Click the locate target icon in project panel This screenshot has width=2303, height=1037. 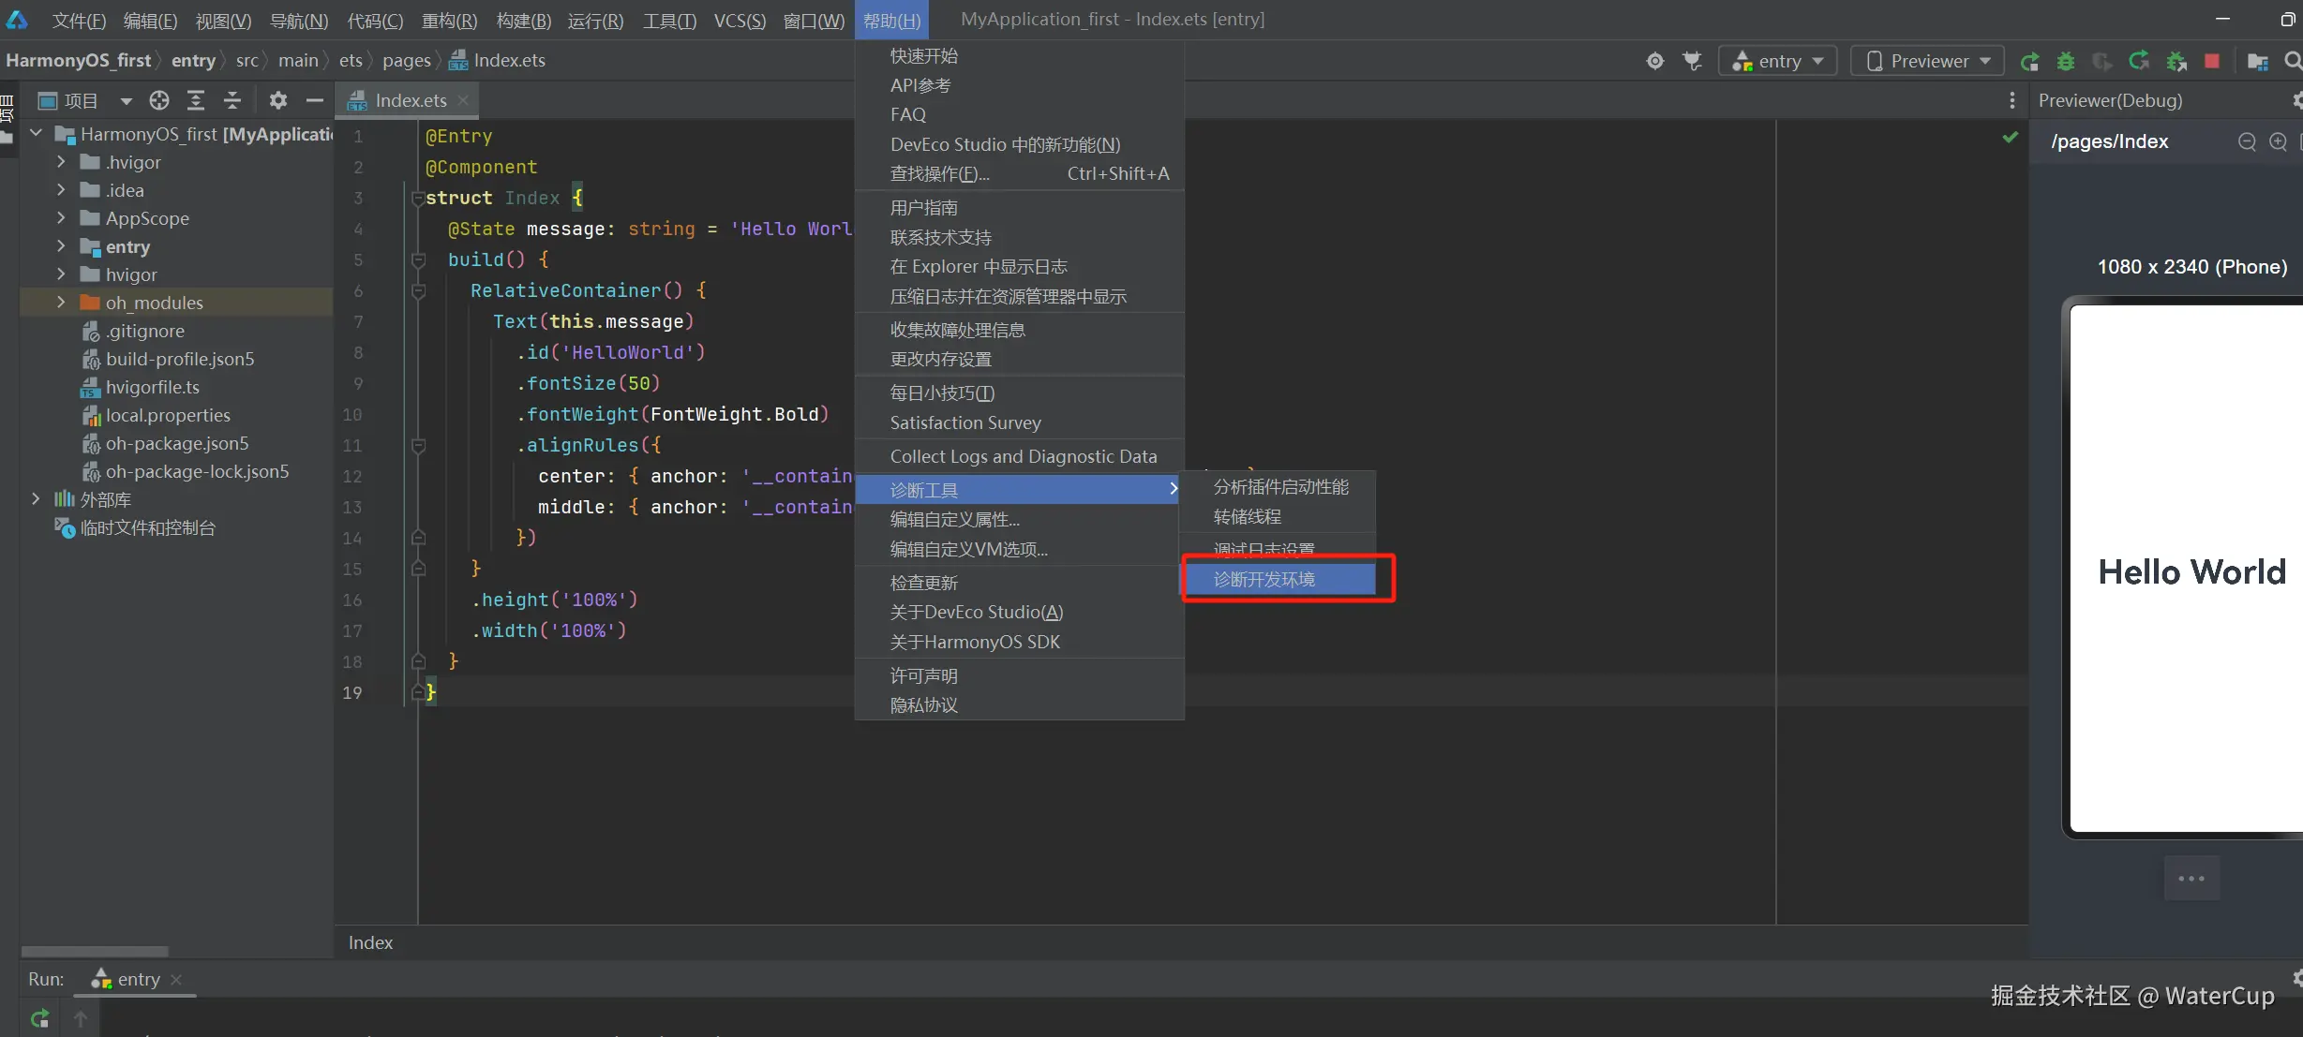159,100
